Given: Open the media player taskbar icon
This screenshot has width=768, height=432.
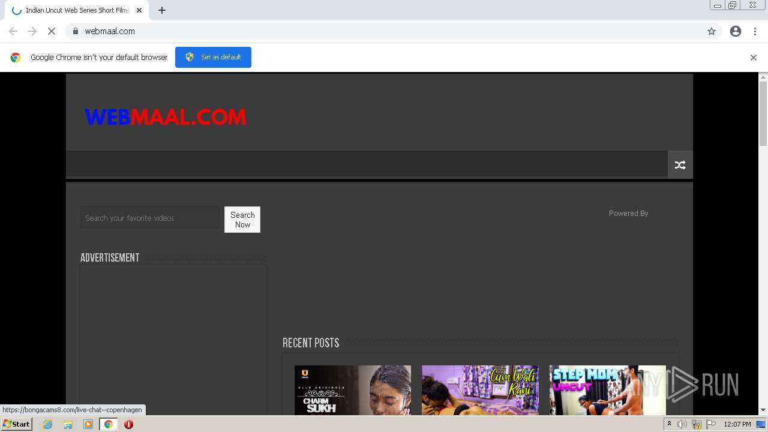Looking at the screenshot, I should pos(88,424).
